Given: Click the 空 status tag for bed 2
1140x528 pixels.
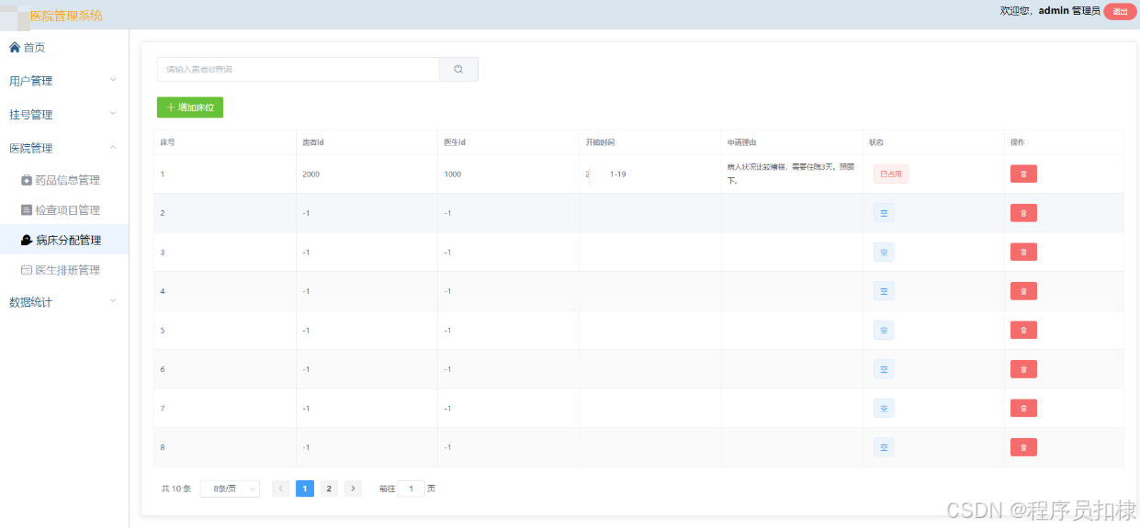Looking at the screenshot, I should [x=884, y=213].
